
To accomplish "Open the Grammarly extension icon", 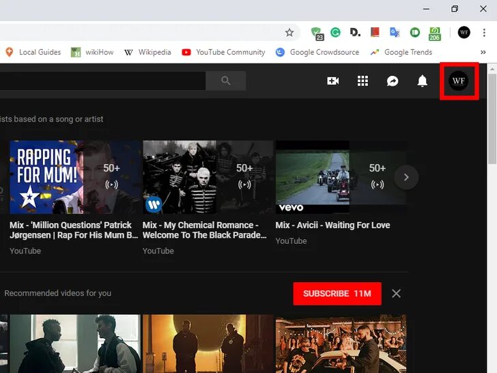I will click(x=335, y=32).
